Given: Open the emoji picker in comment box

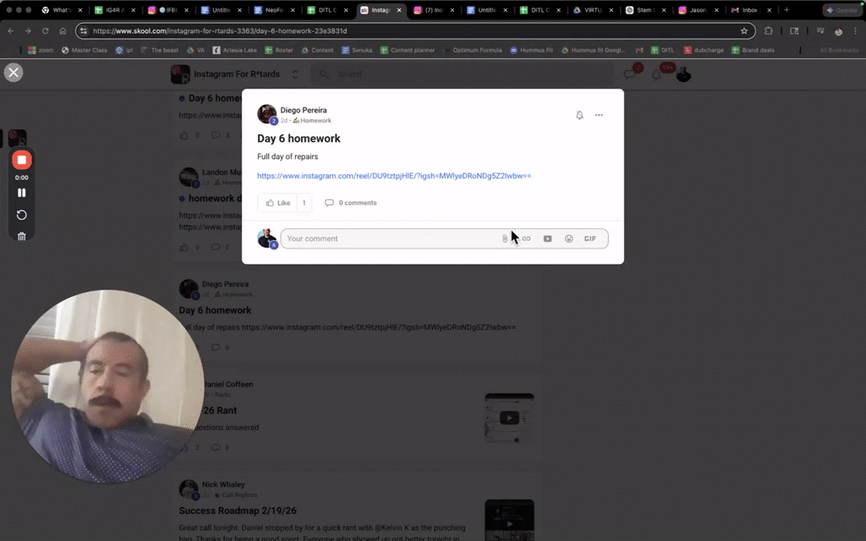Looking at the screenshot, I should (x=569, y=238).
